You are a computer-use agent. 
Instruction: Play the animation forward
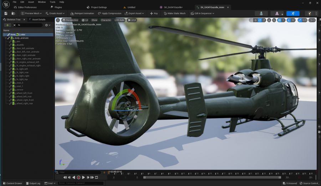(x=83, y=177)
